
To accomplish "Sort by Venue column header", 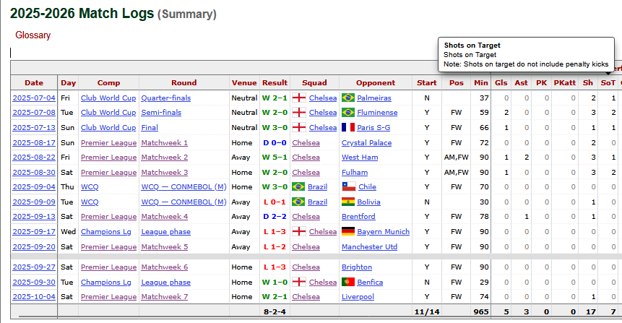I will (x=244, y=82).
